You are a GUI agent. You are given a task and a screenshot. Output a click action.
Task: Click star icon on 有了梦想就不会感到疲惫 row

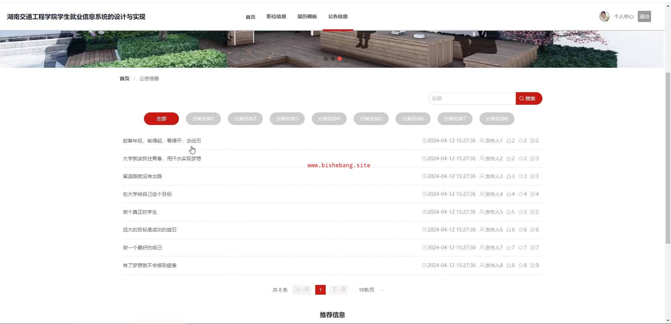[x=521, y=265]
